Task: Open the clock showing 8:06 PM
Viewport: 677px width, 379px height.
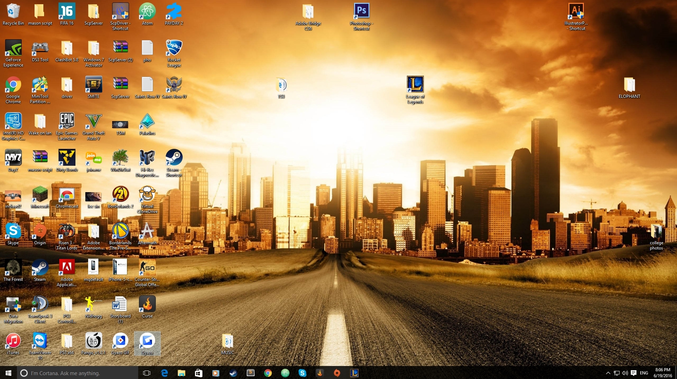Action: click(663, 373)
